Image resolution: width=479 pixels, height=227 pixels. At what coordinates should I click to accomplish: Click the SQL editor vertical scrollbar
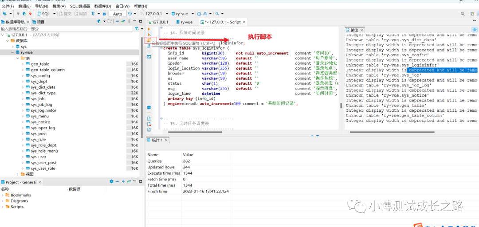tap(341, 106)
